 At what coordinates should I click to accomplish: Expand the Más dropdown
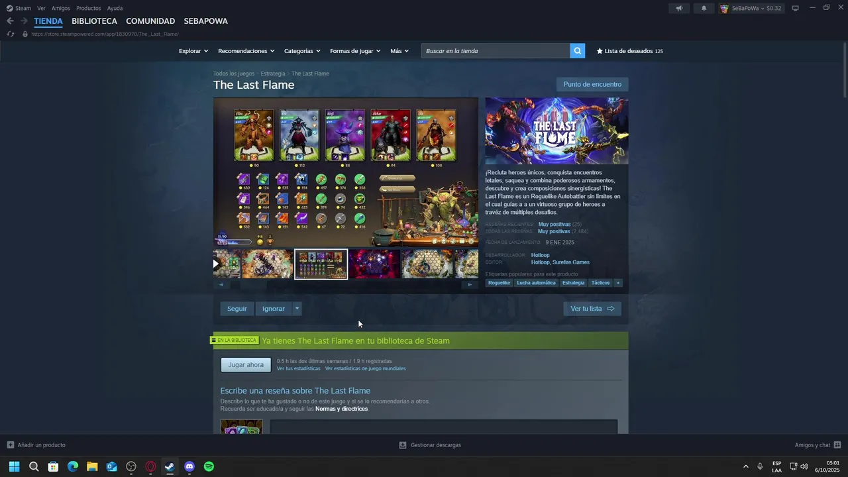(399, 51)
